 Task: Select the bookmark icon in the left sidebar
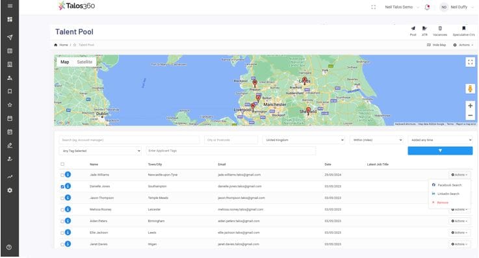click(10, 91)
